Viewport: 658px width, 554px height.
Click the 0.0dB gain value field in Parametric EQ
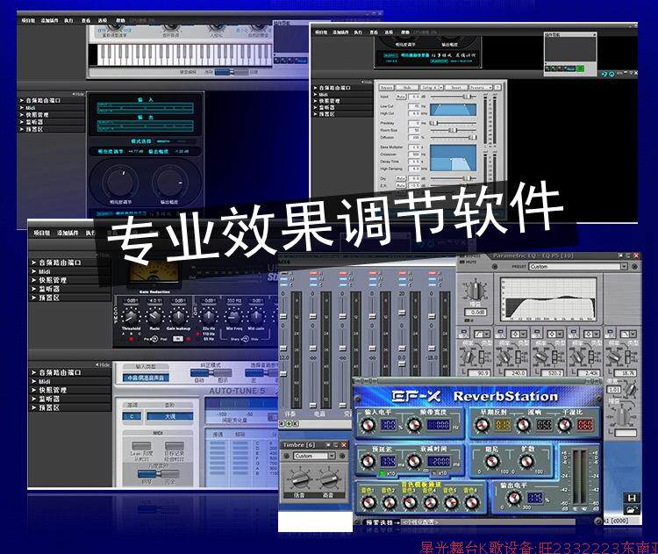tap(476, 312)
